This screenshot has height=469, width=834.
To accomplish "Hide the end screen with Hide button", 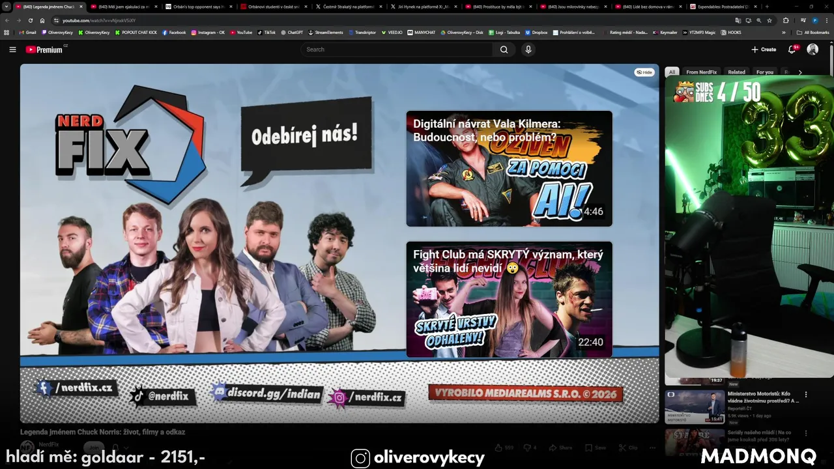I will (644, 72).
